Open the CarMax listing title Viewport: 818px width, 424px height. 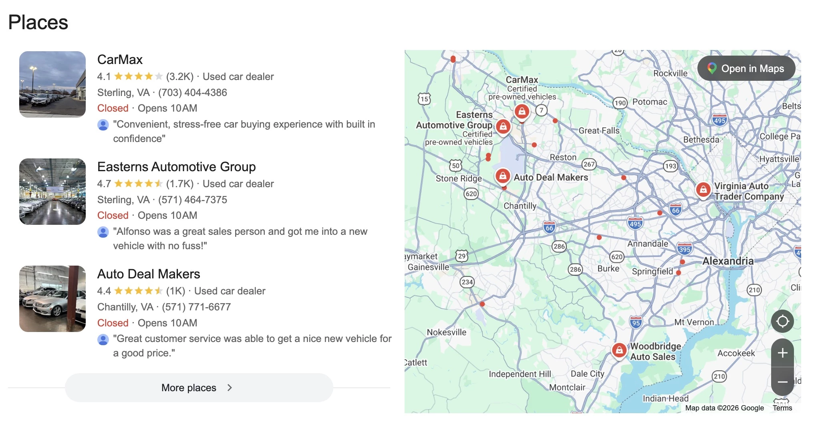click(x=120, y=60)
